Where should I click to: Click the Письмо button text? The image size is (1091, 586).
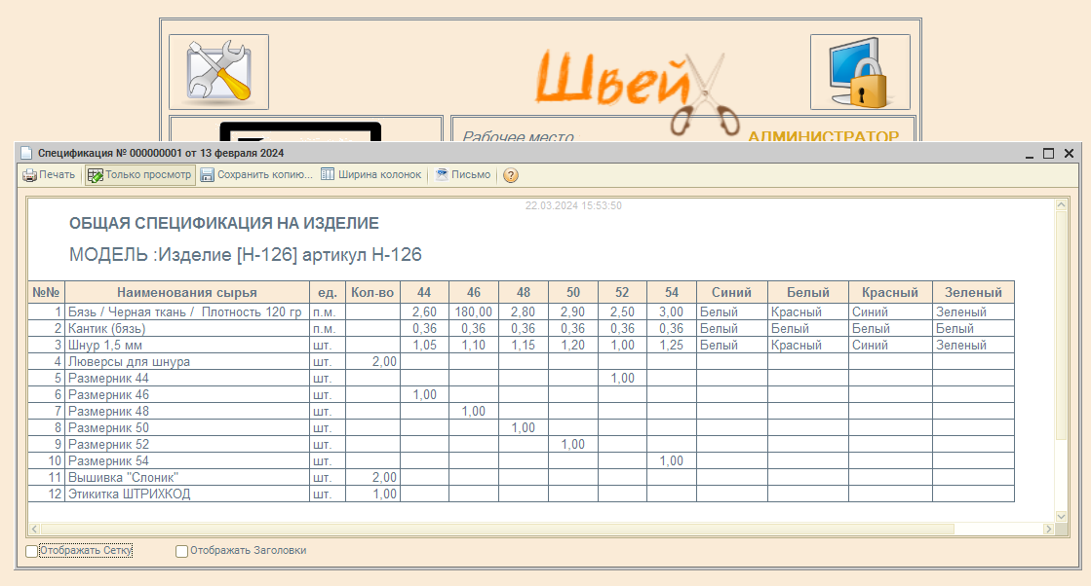point(471,174)
